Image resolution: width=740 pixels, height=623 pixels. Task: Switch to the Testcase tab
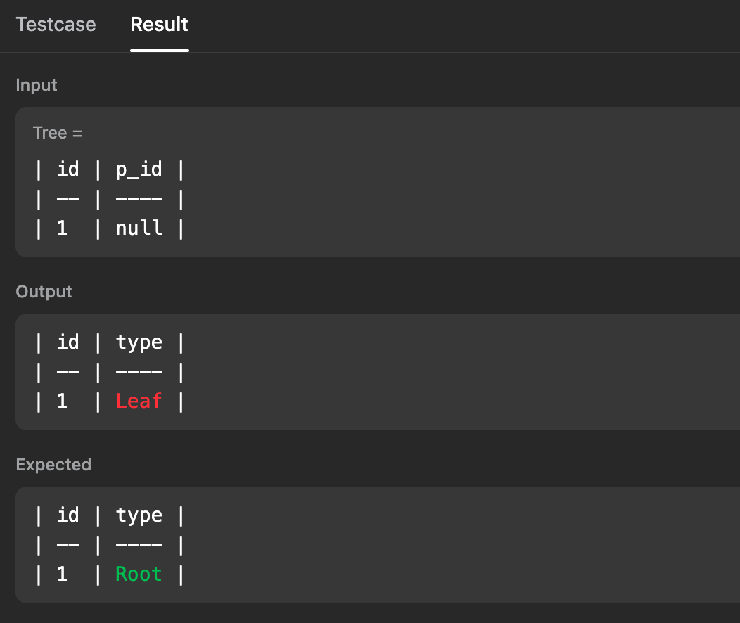tap(56, 25)
